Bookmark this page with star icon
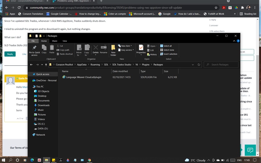The height and width of the screenshot is (163, 261). (x=216, y=8)
